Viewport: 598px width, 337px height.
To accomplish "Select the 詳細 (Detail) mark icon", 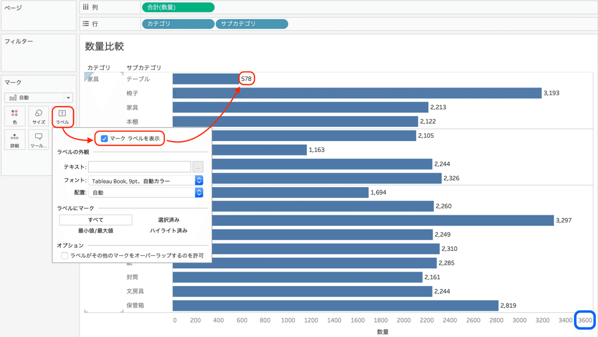I will [x=14, y=139].
